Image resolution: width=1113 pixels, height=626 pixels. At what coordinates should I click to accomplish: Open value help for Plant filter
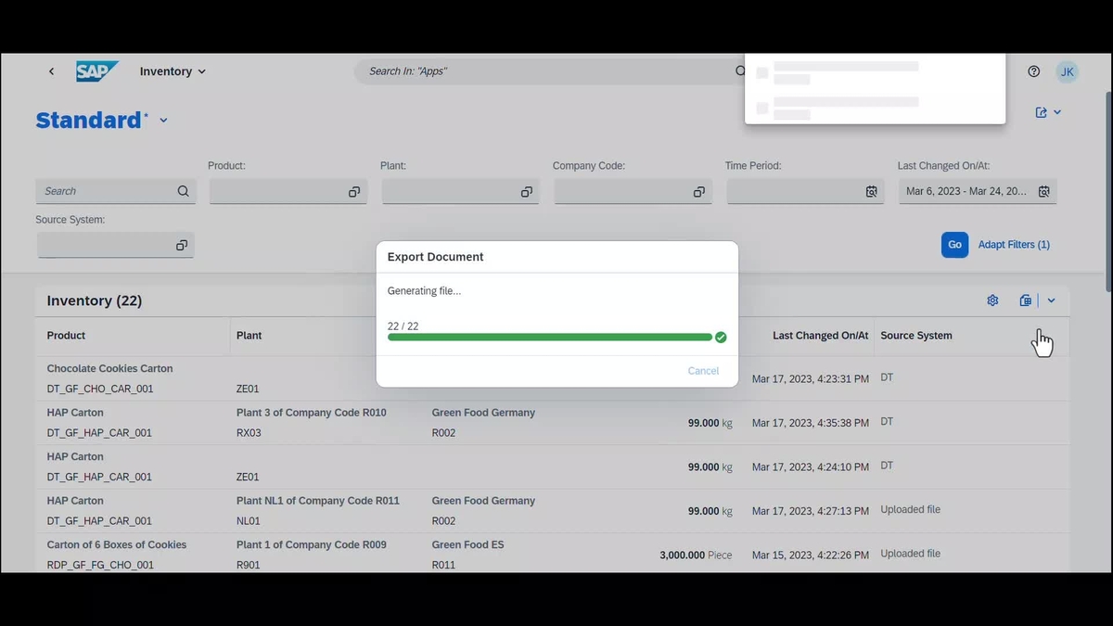click(527, 192)
